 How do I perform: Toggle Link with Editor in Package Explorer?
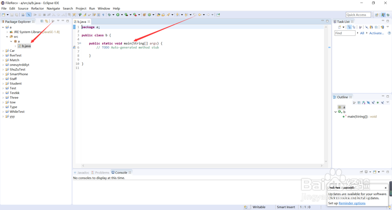coord(46,21)
